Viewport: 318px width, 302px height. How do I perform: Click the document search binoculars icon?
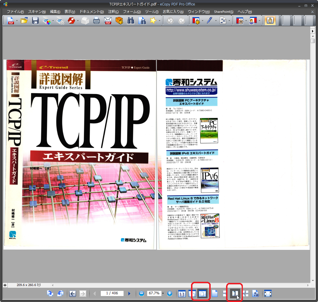coord(142,21)
